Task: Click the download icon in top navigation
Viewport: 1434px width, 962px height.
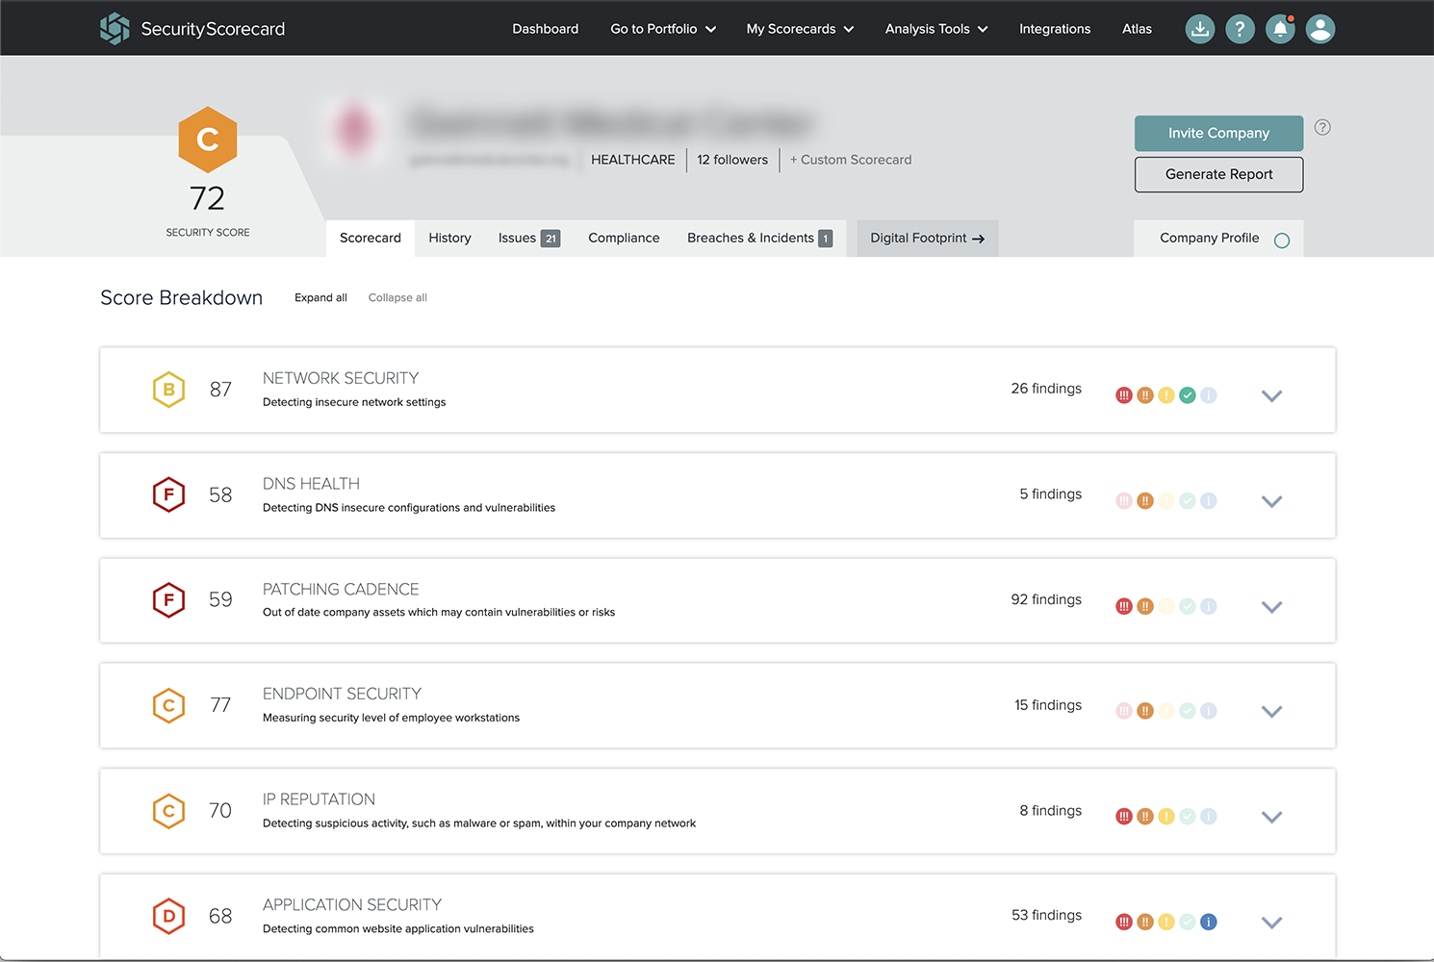Action: 1199,29
